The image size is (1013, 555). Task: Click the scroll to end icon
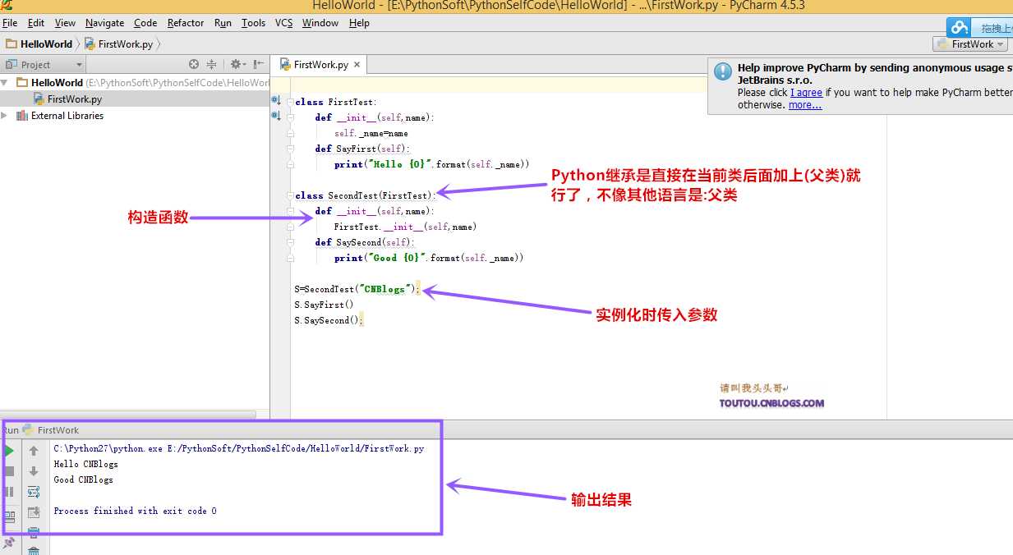tap(34, 512)
